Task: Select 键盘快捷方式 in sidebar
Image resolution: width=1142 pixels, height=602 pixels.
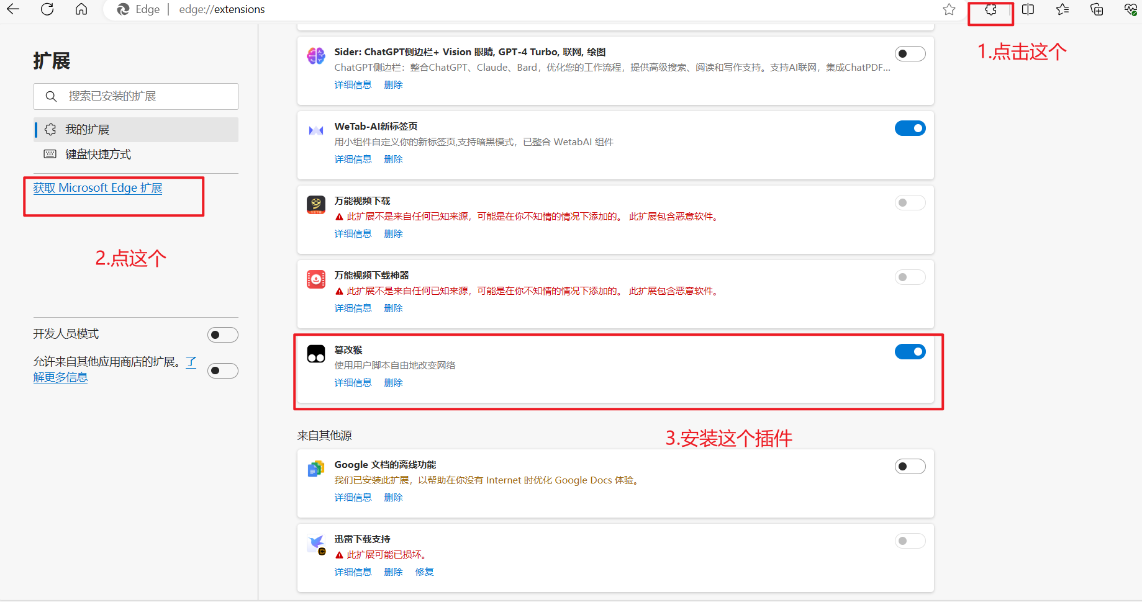Action: [x=136, y=155]
